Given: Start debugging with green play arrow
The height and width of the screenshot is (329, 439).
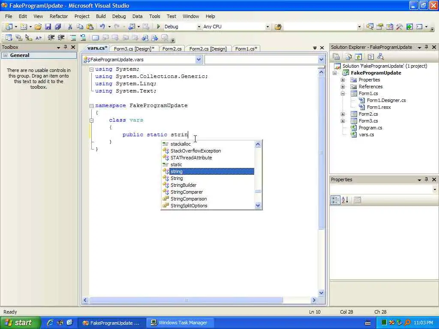Looking at the screenshot, I should [x=159, y=27].
